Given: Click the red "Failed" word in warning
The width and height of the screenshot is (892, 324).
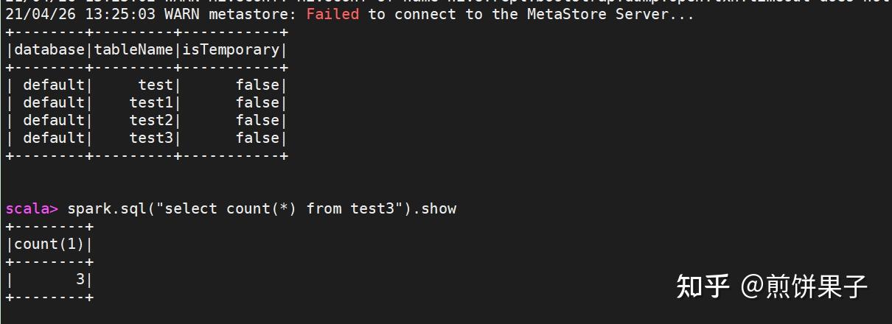Looking at the screenshot, I should [332, 14].
